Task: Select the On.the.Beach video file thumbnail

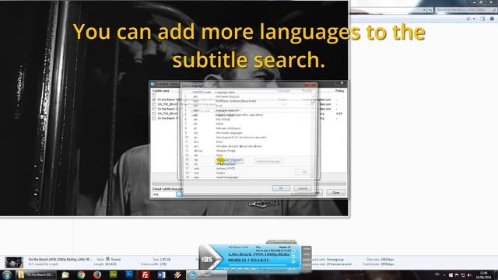Action: [x=14, y=262]
